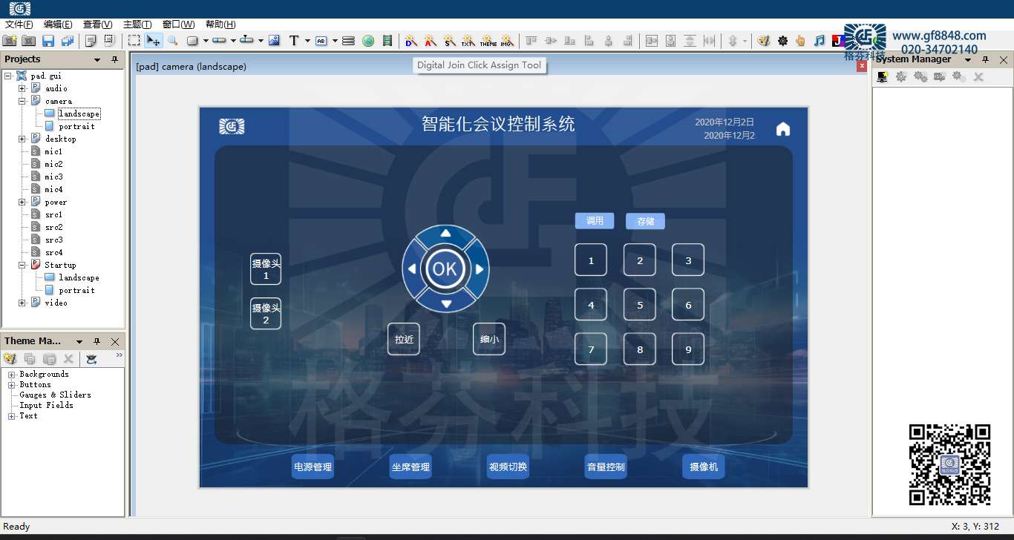Open the Projects panel options dropdown
The image size is (1014, 540).
pos(97,59)
